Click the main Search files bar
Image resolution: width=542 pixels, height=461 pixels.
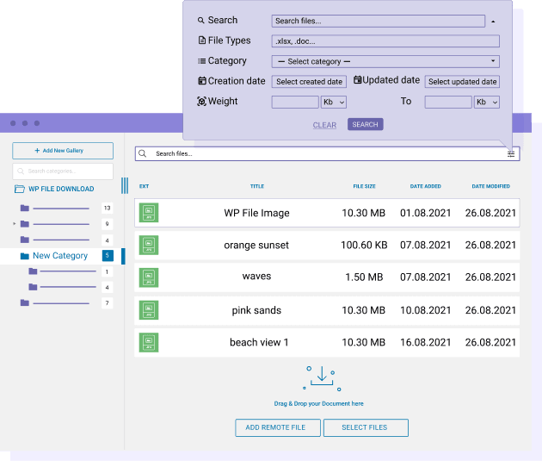point(327,153)
